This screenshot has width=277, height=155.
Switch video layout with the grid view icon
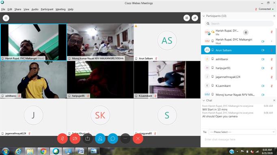[x=186, y=18]
